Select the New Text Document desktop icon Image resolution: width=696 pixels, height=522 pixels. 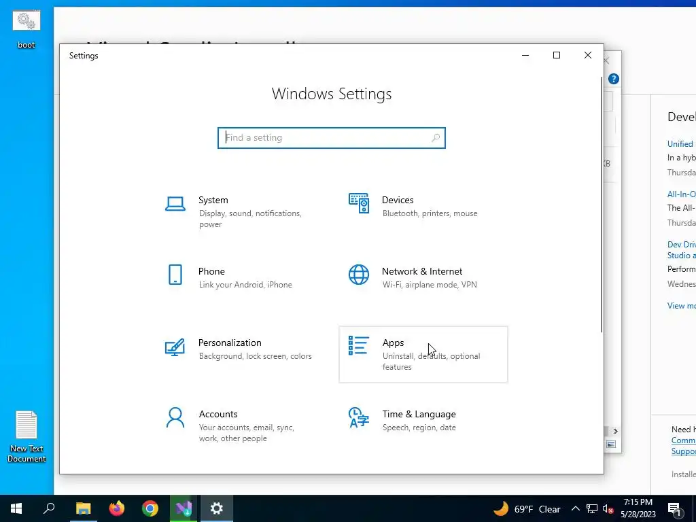click(27, 437)
